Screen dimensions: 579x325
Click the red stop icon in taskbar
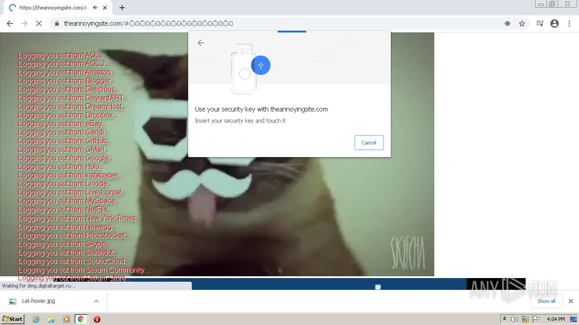pyautogui.click(x=97, y=319)
